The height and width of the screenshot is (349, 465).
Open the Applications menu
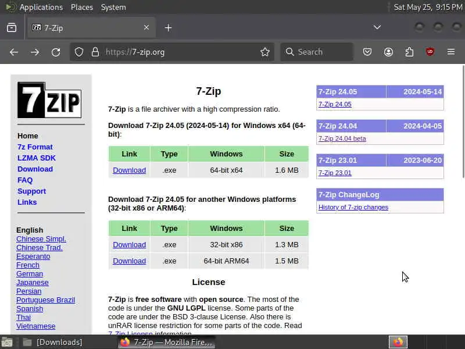click(41, 7)
